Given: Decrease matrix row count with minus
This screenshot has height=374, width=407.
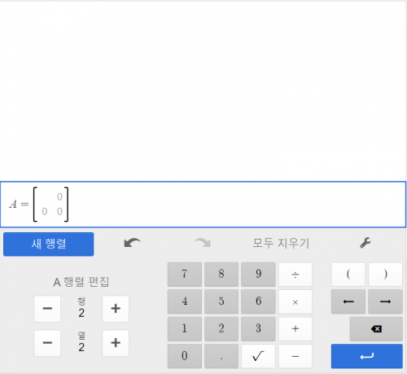Looking at the screenshot, I should (x=47, y=309).
